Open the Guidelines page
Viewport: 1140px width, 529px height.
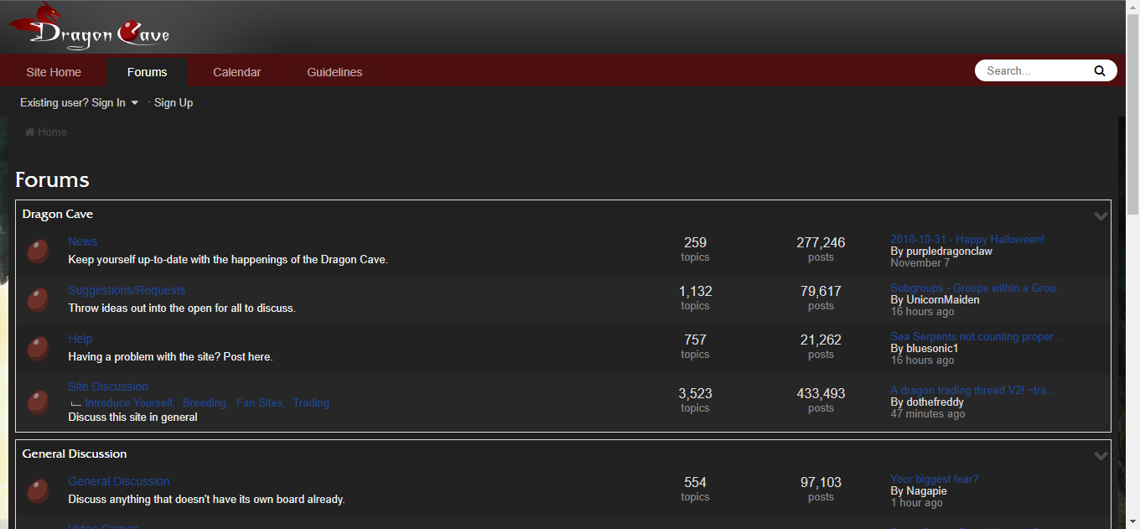[x=334, y=72]
